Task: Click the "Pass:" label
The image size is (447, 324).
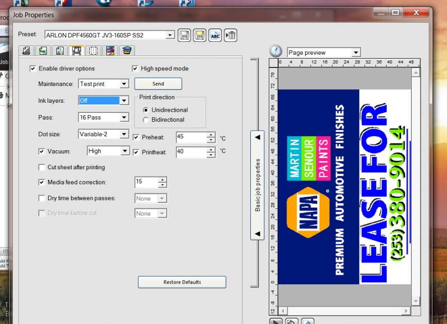Action: [x=46, y=118]
